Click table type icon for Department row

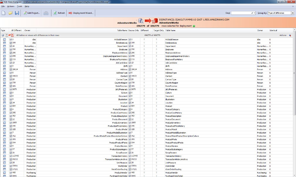tap(4, 46)
